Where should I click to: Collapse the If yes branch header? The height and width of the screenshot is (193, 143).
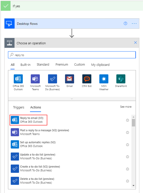(x=72, y=6)
